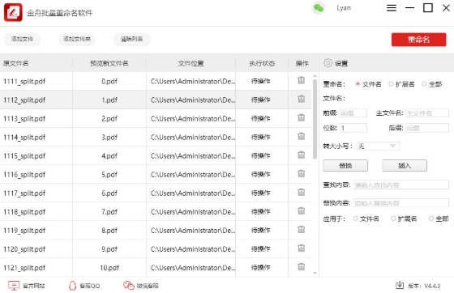Delete the 1120_split.pdf row using its trash icon

click(x=301, y=248)
